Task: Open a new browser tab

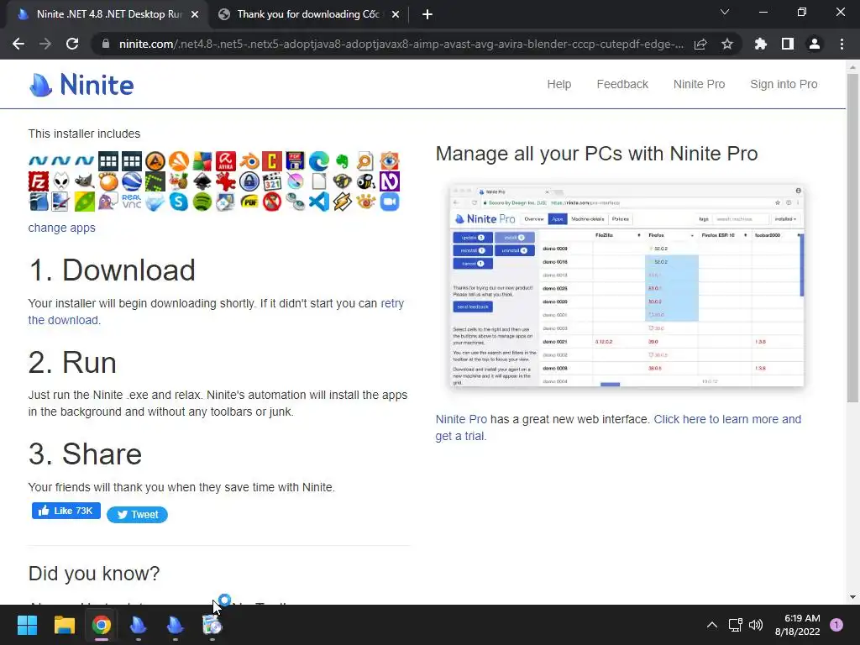Action: 427,15
